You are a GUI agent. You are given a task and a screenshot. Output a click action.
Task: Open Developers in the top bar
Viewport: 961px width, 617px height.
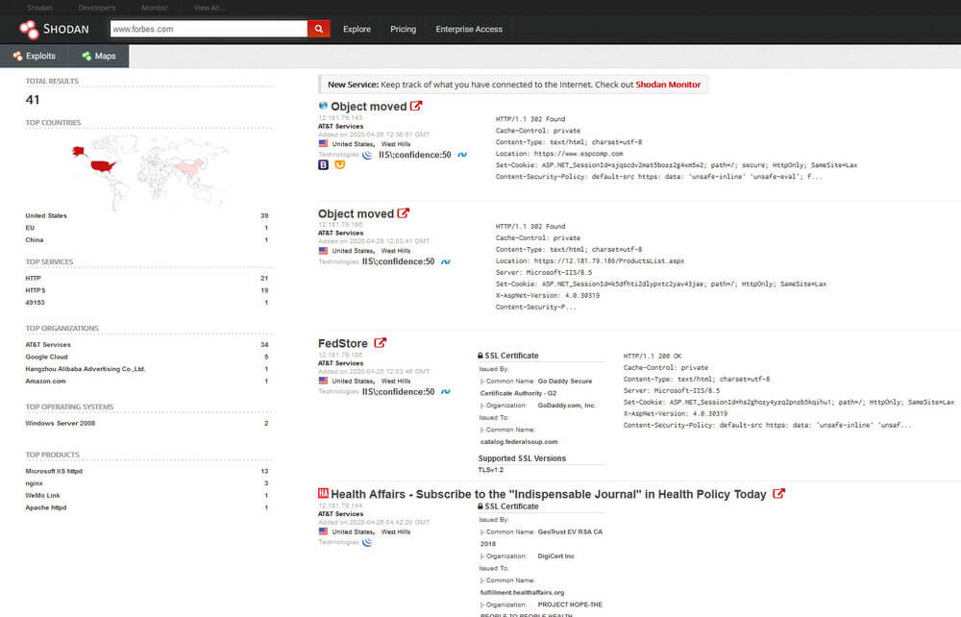pos(97,8)
